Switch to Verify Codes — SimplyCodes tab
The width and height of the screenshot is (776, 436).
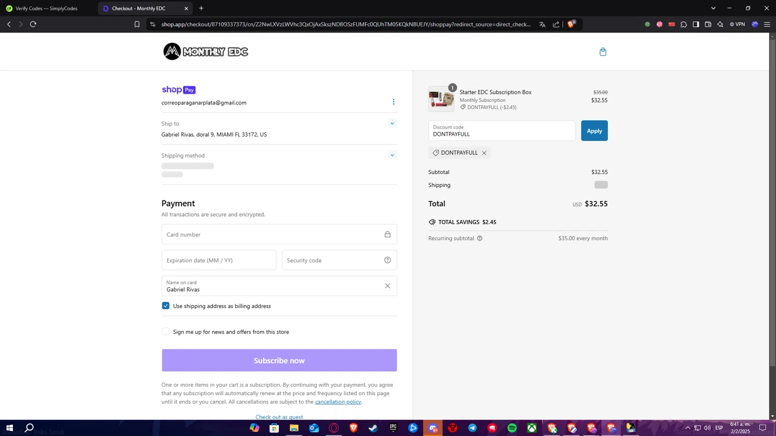click(47, 8)
